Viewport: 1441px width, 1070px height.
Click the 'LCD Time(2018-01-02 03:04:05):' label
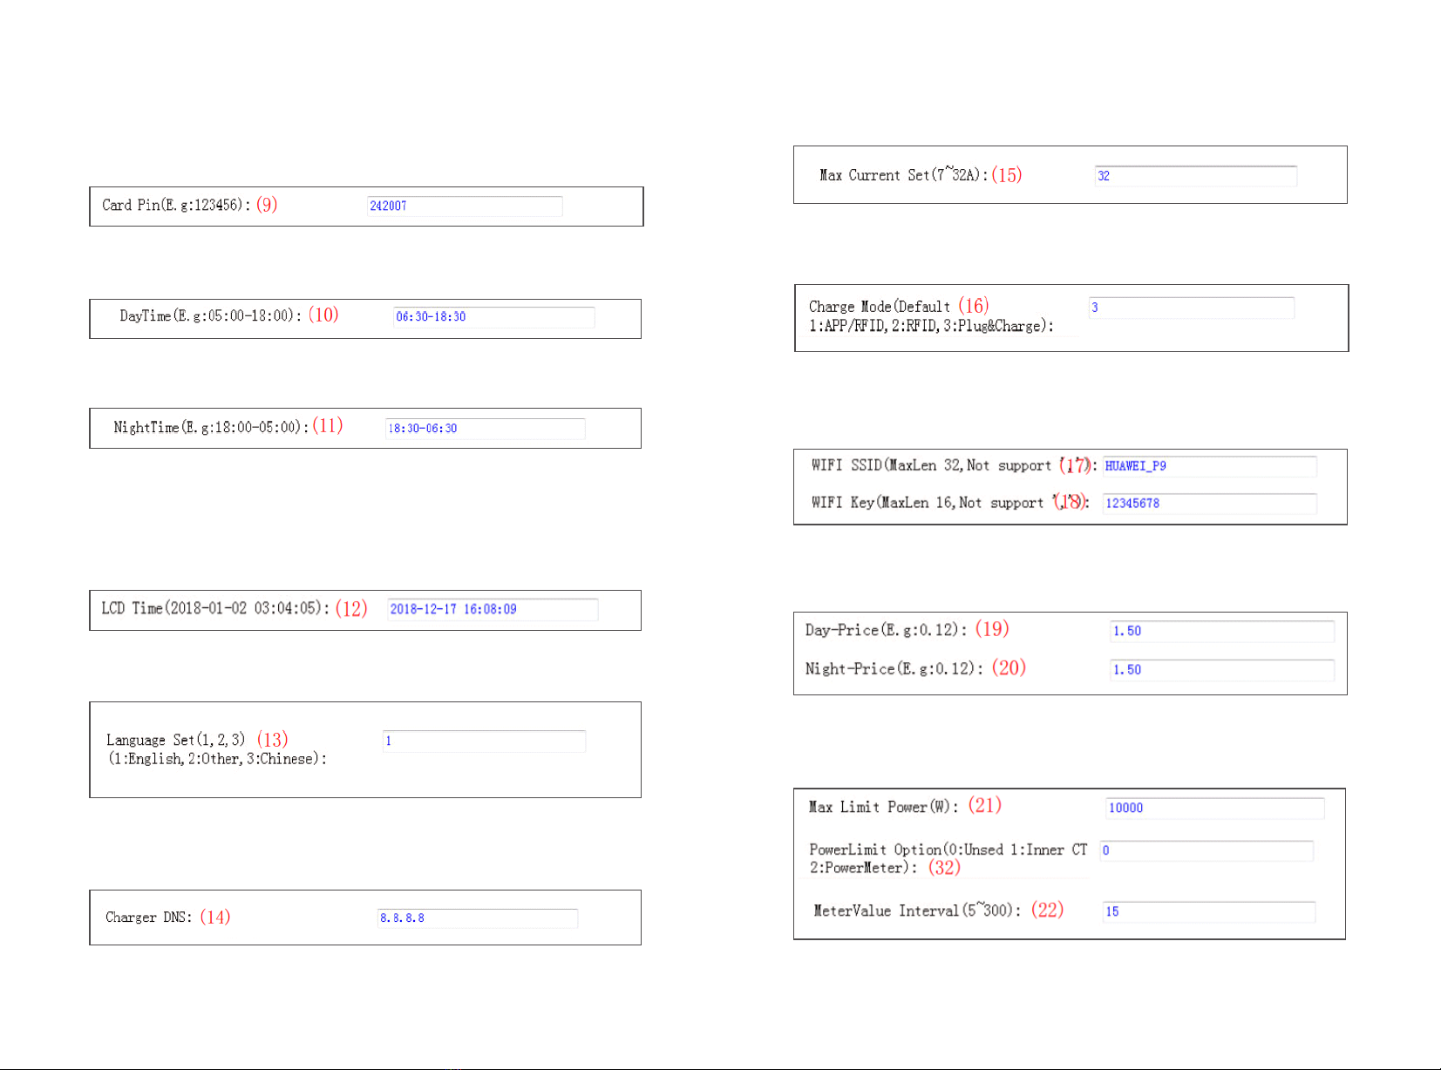point(215,608)
